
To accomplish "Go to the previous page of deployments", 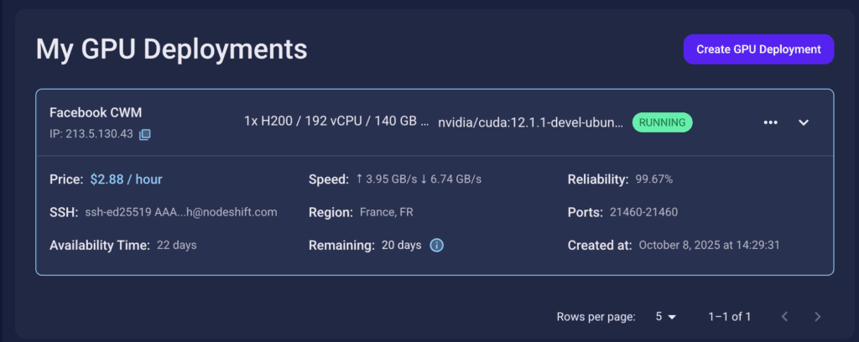I will pyautogui.click(x=785, y=317).
